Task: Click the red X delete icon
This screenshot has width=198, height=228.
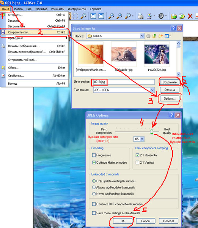Action: click(190, 16)
